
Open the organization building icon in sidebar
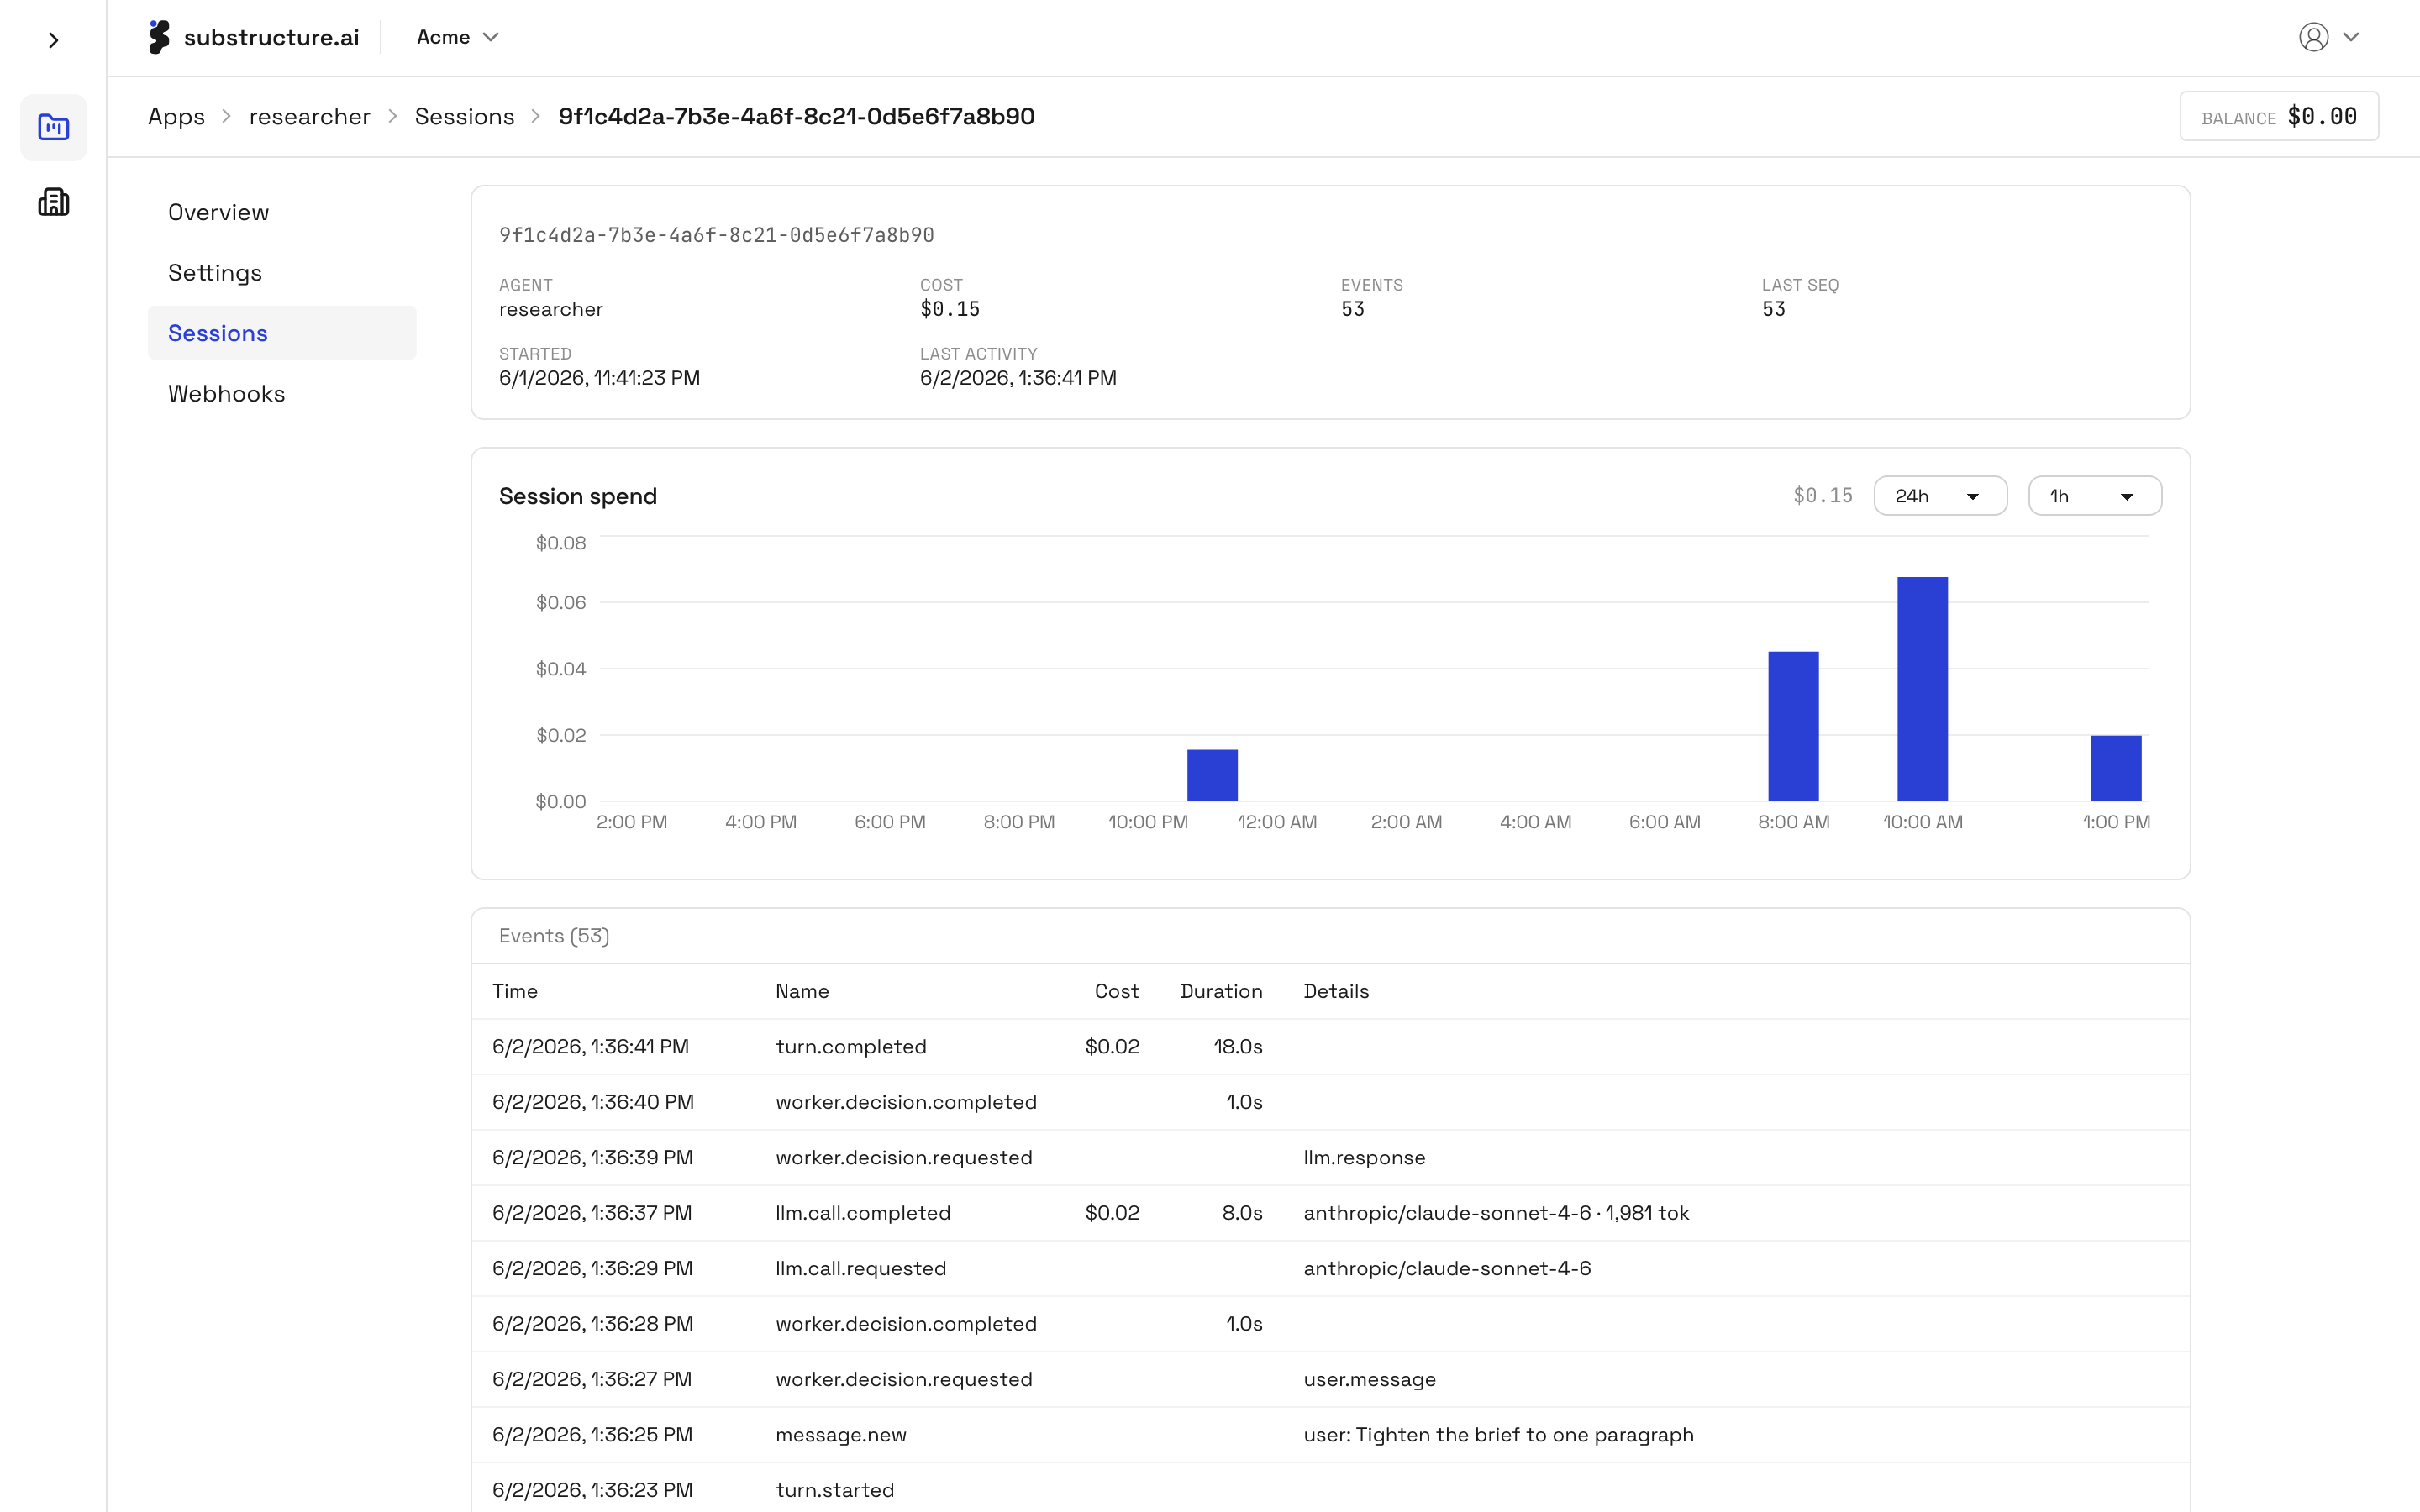53,202
